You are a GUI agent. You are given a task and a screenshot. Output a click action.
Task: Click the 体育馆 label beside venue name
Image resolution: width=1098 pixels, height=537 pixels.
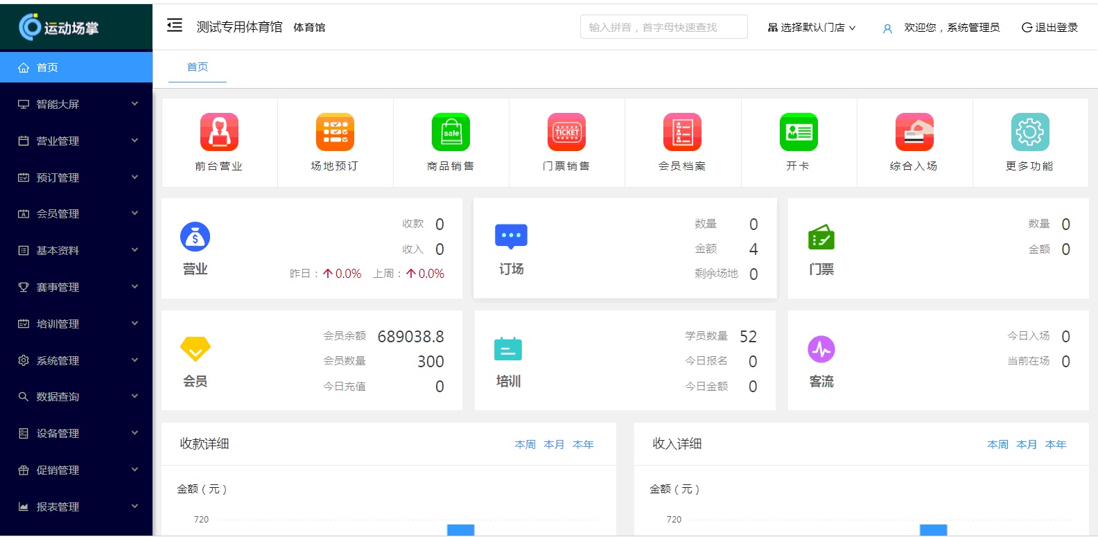pos(309,28)
